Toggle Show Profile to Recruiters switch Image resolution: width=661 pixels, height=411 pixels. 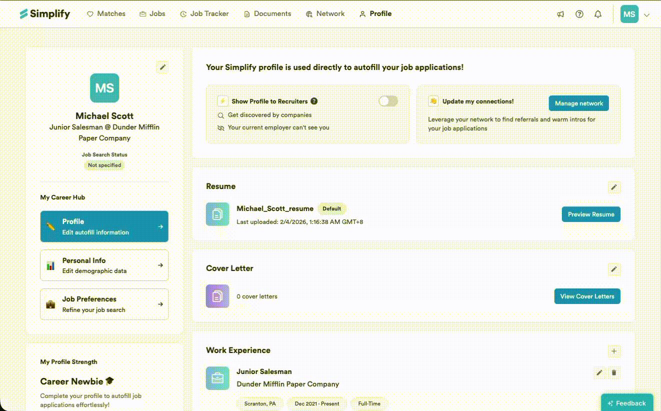click(x=388, y=101)
